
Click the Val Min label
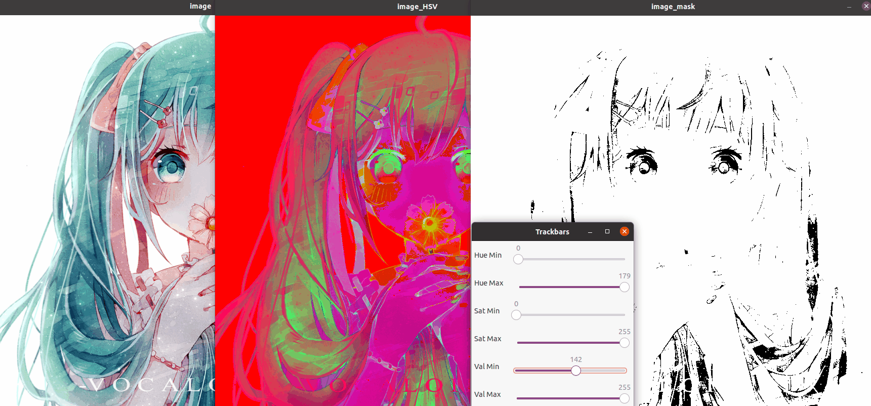(487, 367)
